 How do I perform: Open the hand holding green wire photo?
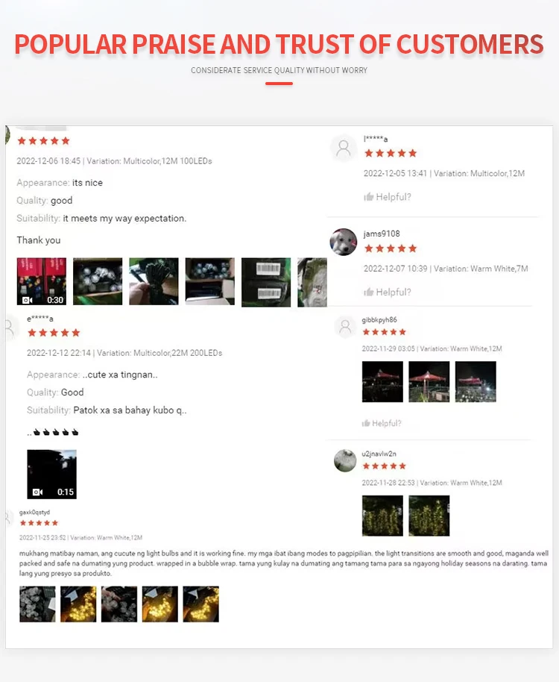[x=154, y=281]
